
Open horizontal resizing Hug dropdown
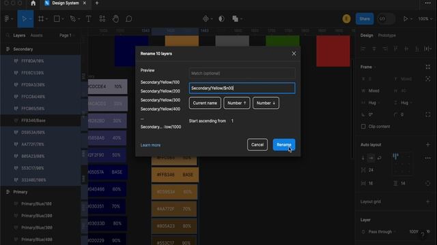(x=373, y=103)
